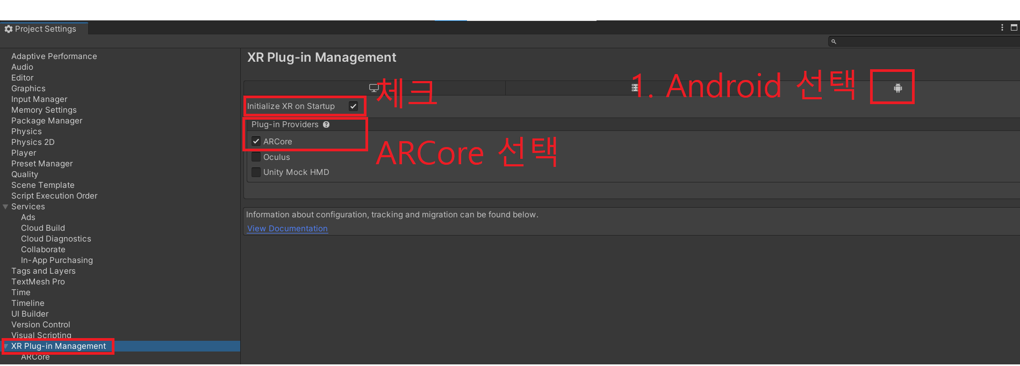Select the Standalone desktop platform tab icon
Viewport: 1020px width, 366px height.
point(374,88)
